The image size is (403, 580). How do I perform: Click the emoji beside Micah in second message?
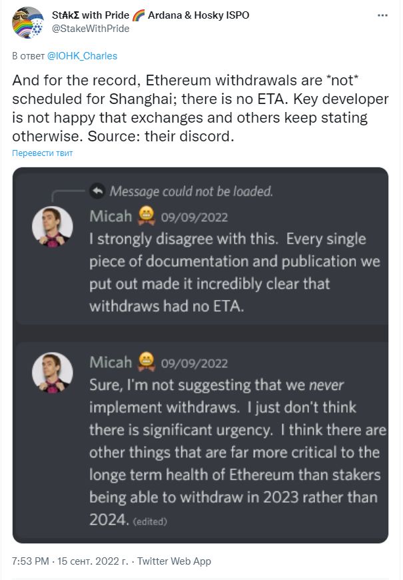[x=147, y=362]
